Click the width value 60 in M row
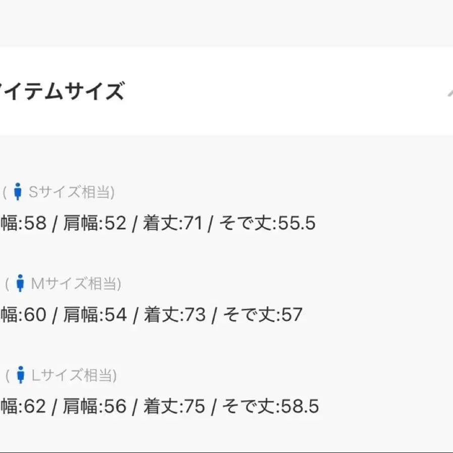Screen dimensions: 453x453 35,315
